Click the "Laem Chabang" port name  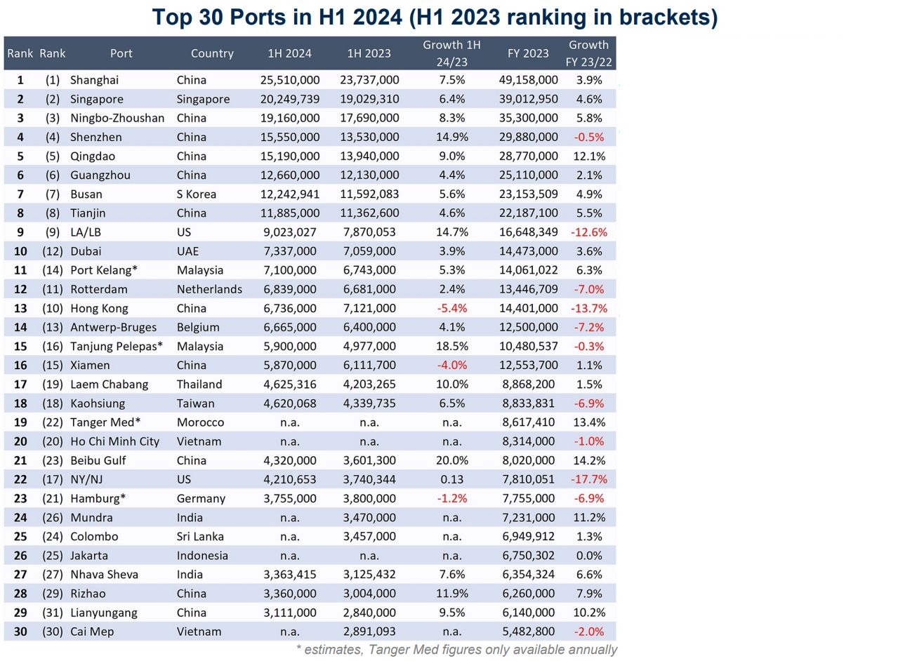pyautogui.click(x=110, y=385)
